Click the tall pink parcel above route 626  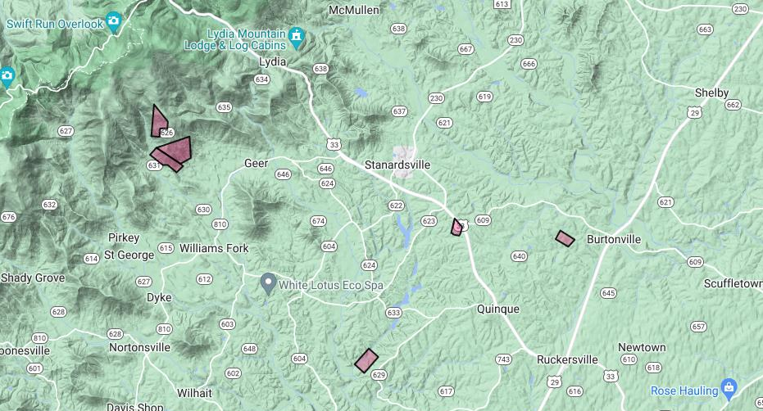click(x=159, y=122)
